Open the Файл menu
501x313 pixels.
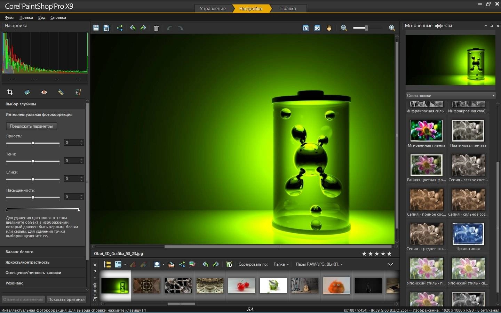coord(9,17)
